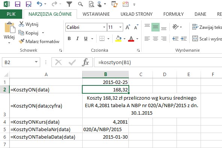Viewport: 222px width, 148px height.
Task: Click the text orientation icon
Action: tap(175, 27)
